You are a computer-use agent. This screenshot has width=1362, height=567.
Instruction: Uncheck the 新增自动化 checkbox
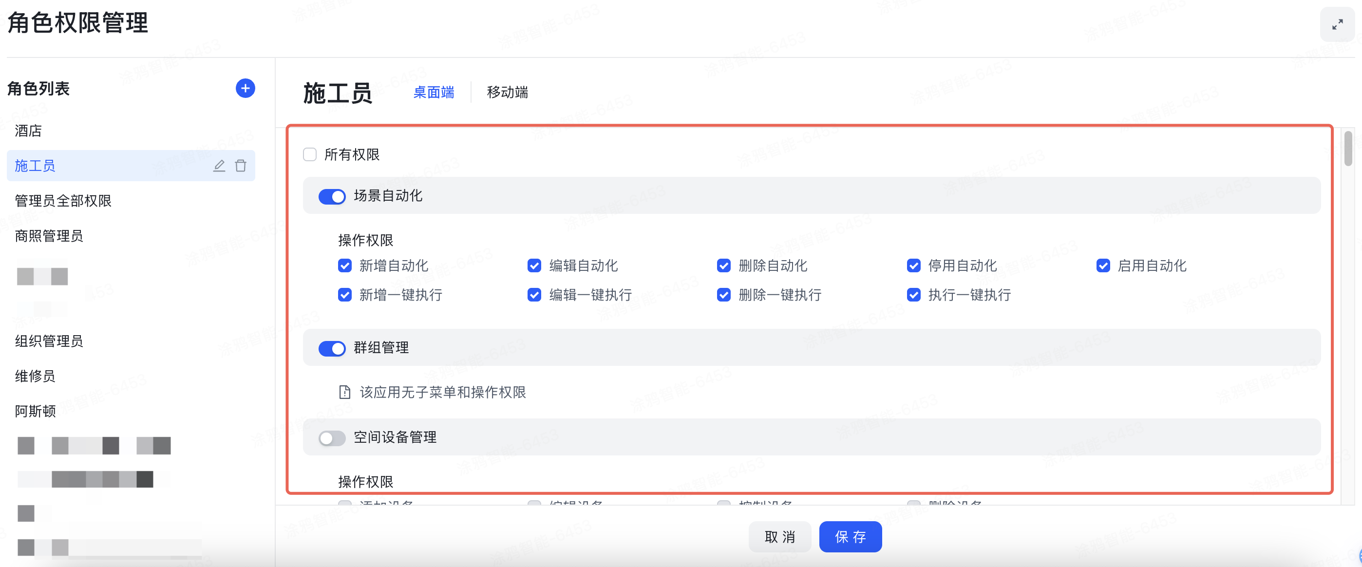point(345,265)
